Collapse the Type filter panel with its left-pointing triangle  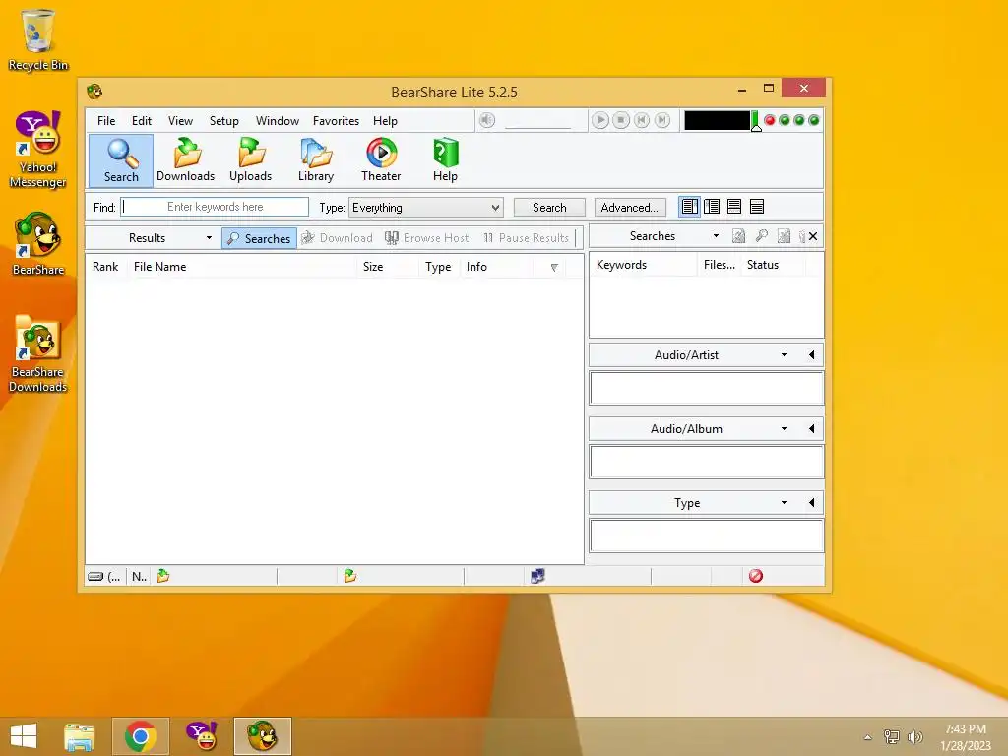tap(811, 503)
